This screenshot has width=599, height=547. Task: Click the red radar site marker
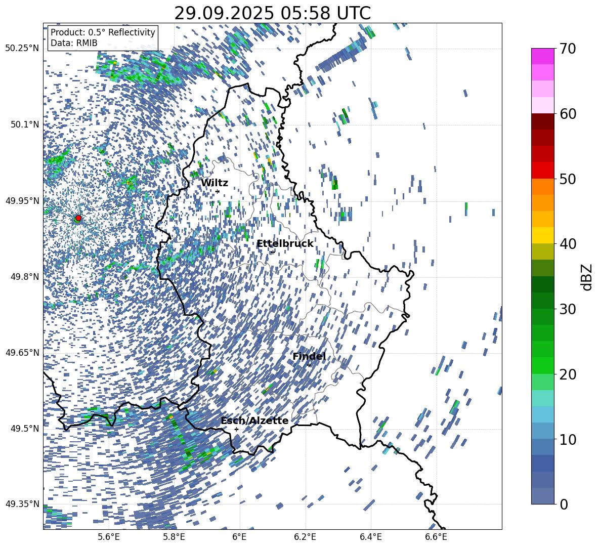point(78,218)
